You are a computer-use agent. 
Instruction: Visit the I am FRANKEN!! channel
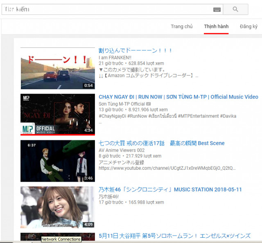point(115,58)
